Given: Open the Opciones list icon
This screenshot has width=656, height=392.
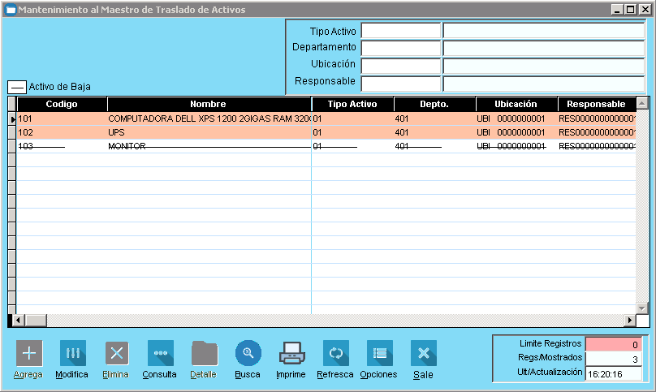Looking at the screenshot, I should [379, 353].
